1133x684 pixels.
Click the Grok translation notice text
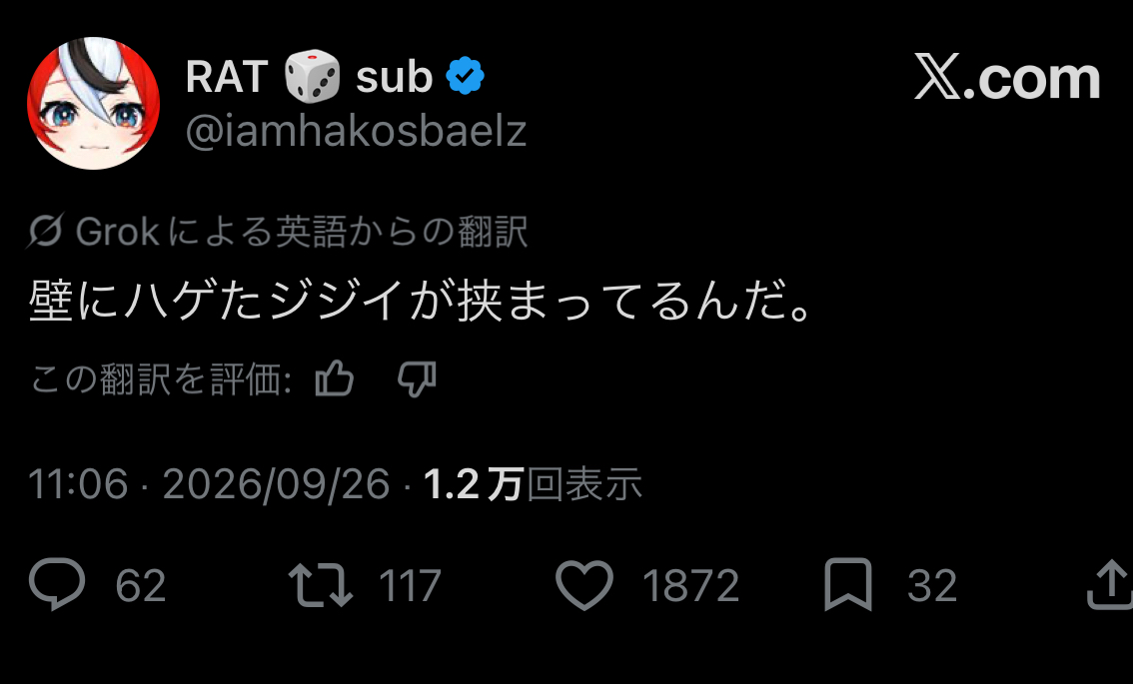click(302, 232)
